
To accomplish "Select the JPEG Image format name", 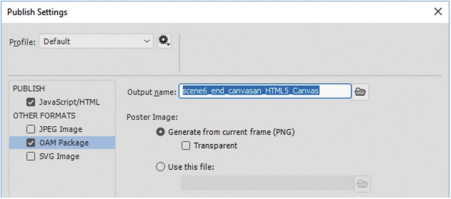I will (61, 129).
